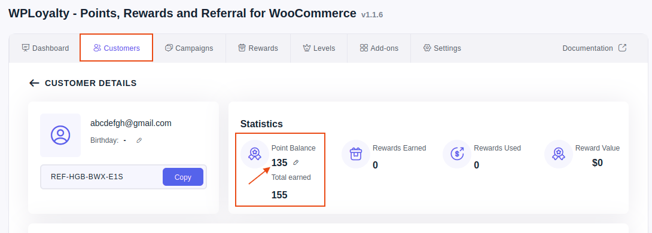This screenshot has width=652, height=233.
Task: Click the Birthday label
Action: [x=104, y=140]
